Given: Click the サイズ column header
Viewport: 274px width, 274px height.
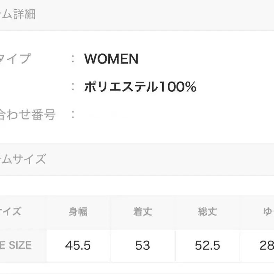Looking at the screenshot, I should (x=10, y=211).
